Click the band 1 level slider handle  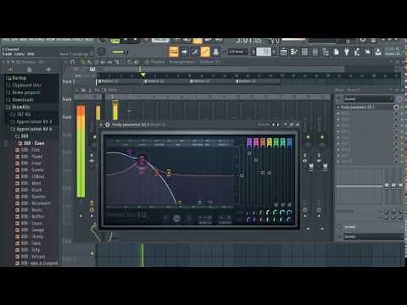pyautogui.click(x=249, y=153)
